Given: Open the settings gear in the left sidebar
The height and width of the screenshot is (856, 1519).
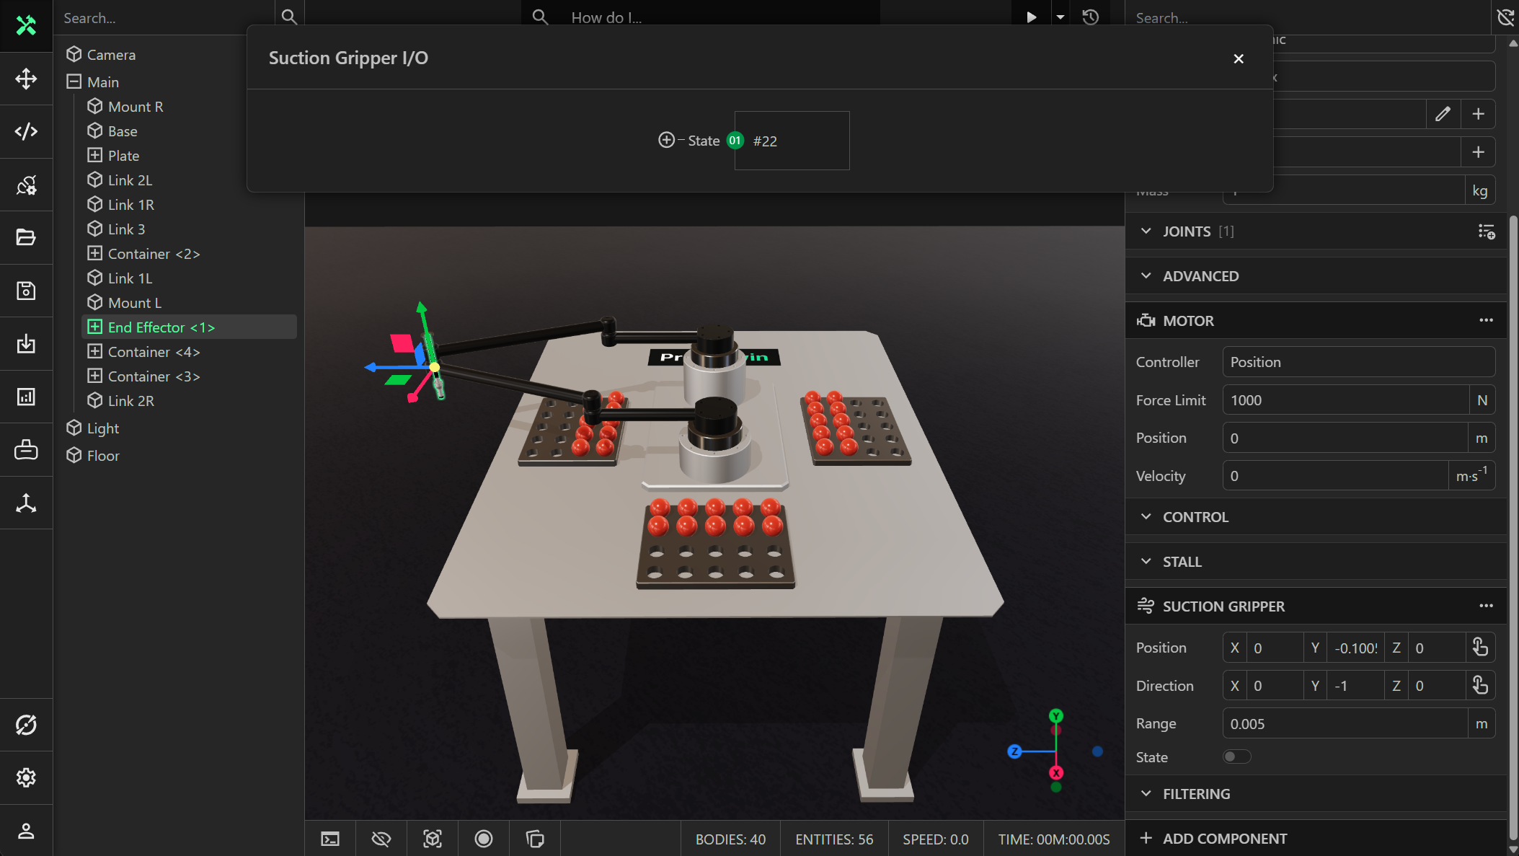Looking at the screenshot, I should point(26,777).
